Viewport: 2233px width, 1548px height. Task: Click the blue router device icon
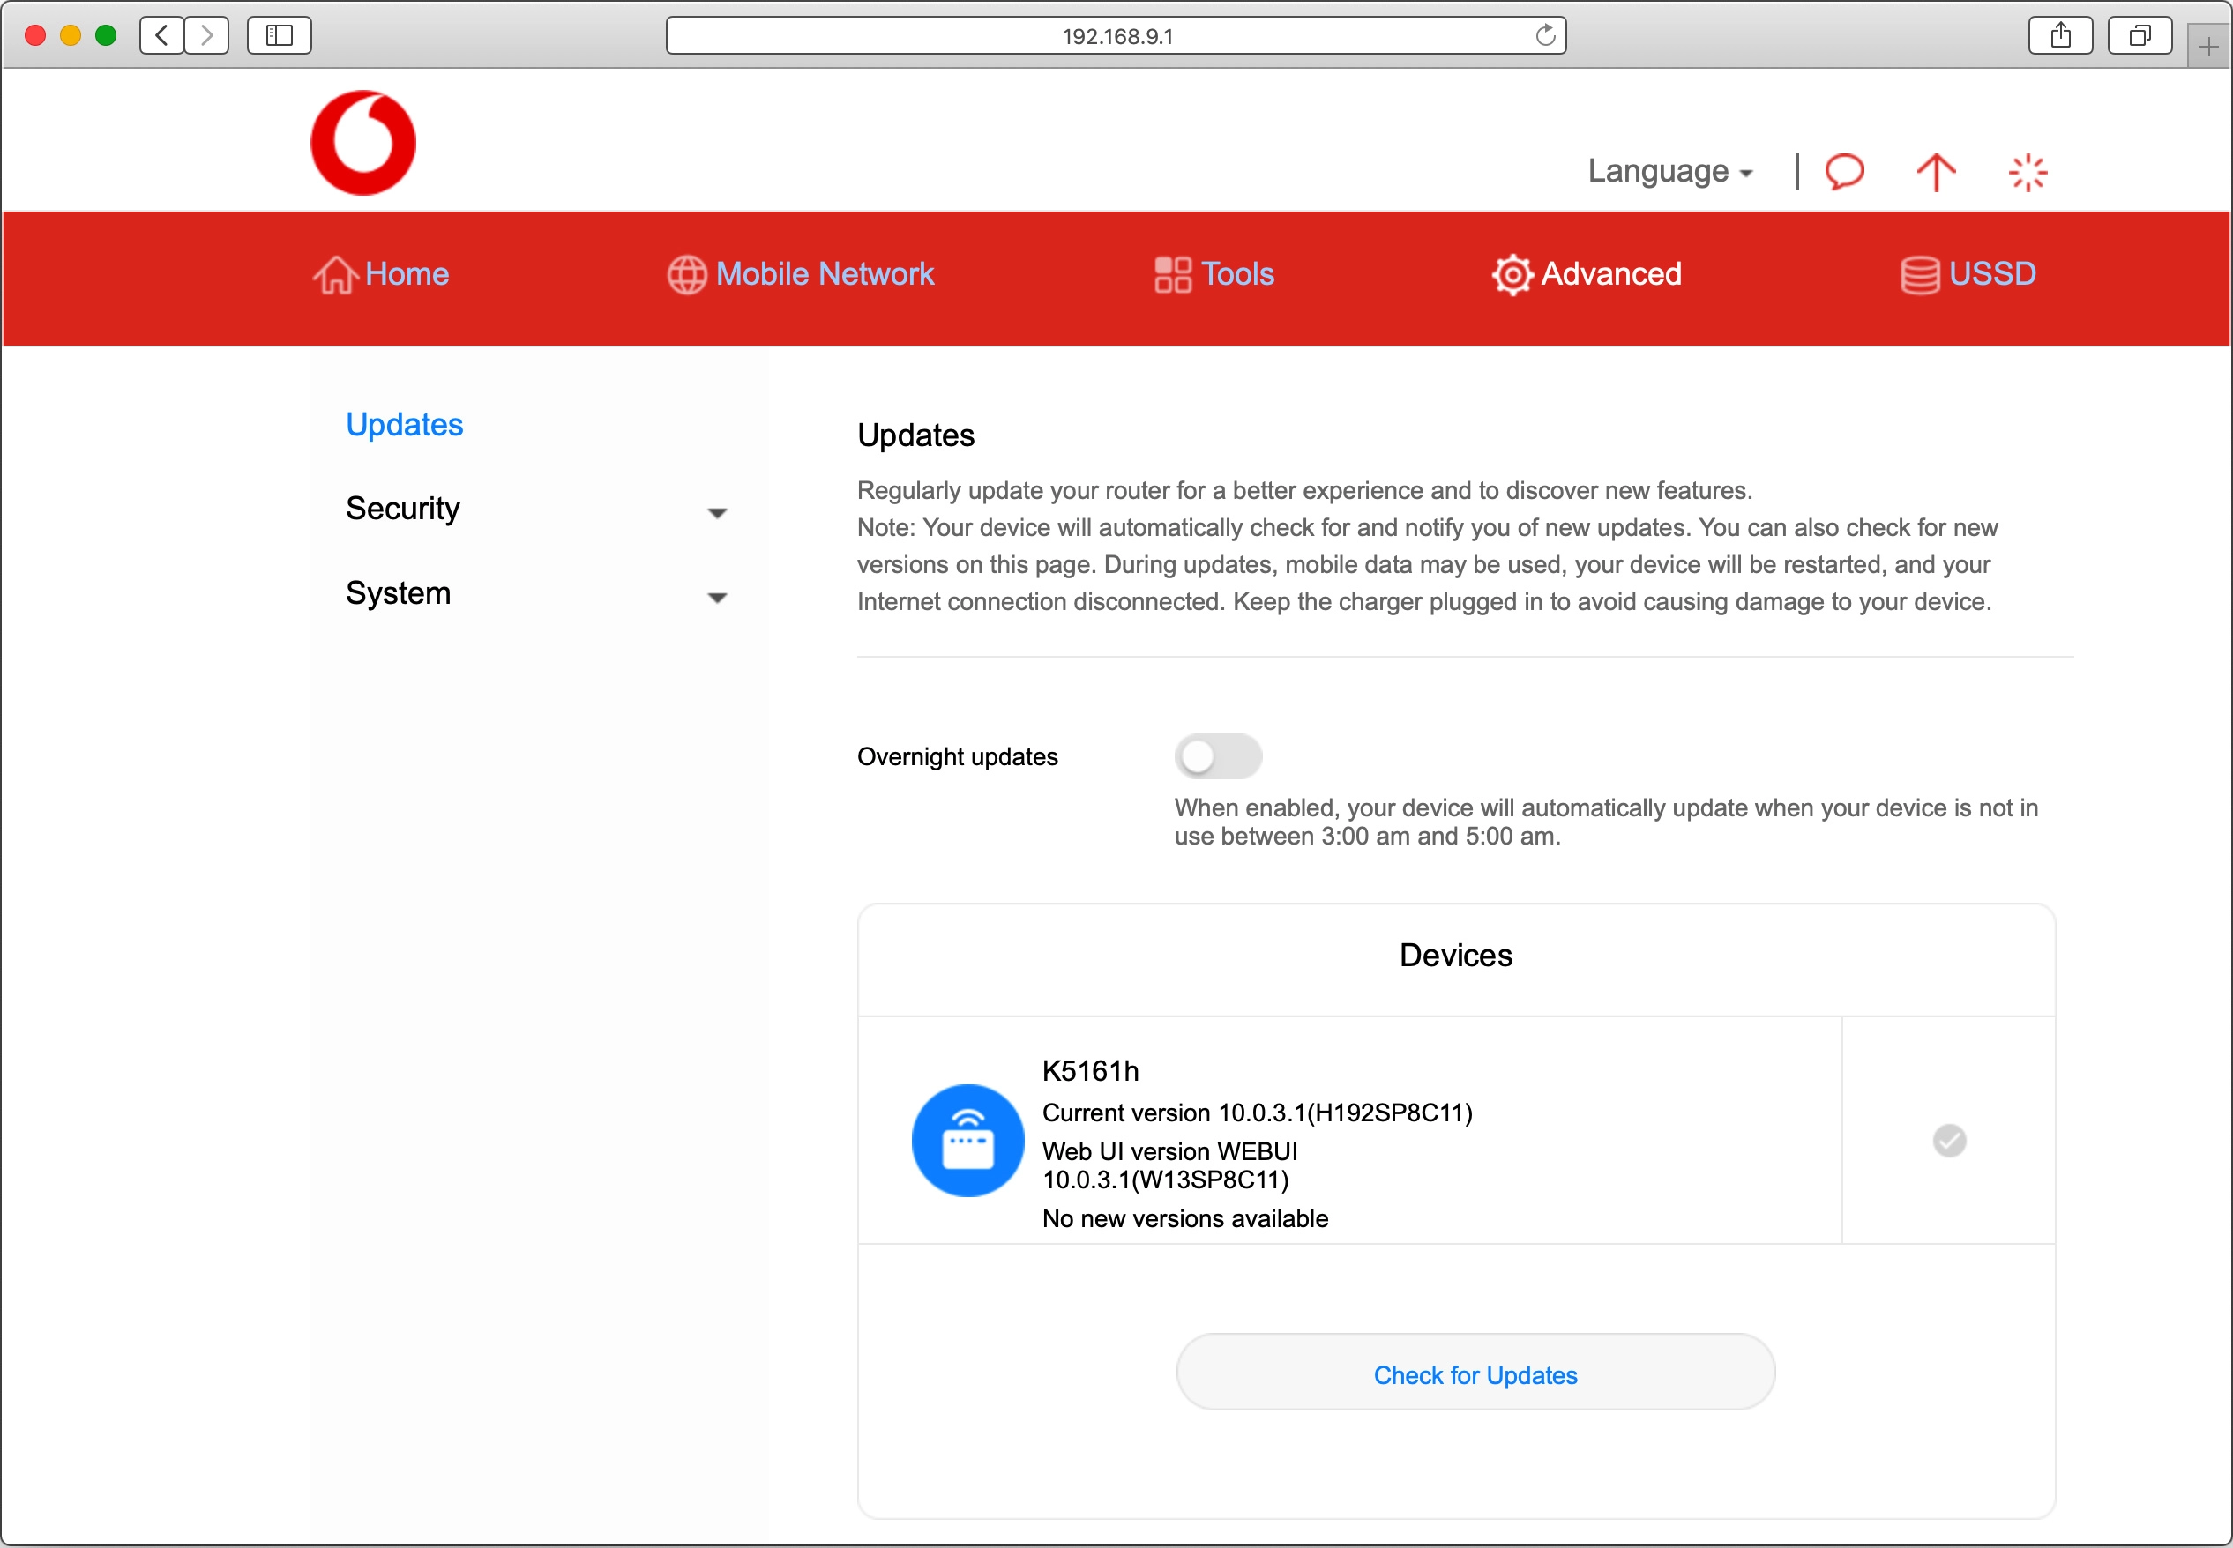(x=967, y=1140)
